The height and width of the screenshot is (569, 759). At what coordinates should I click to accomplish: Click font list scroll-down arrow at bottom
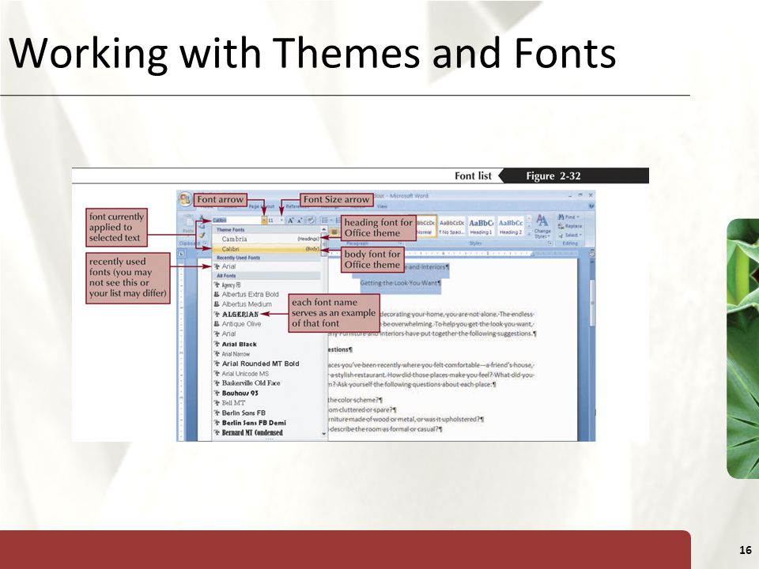click(324, 434)
